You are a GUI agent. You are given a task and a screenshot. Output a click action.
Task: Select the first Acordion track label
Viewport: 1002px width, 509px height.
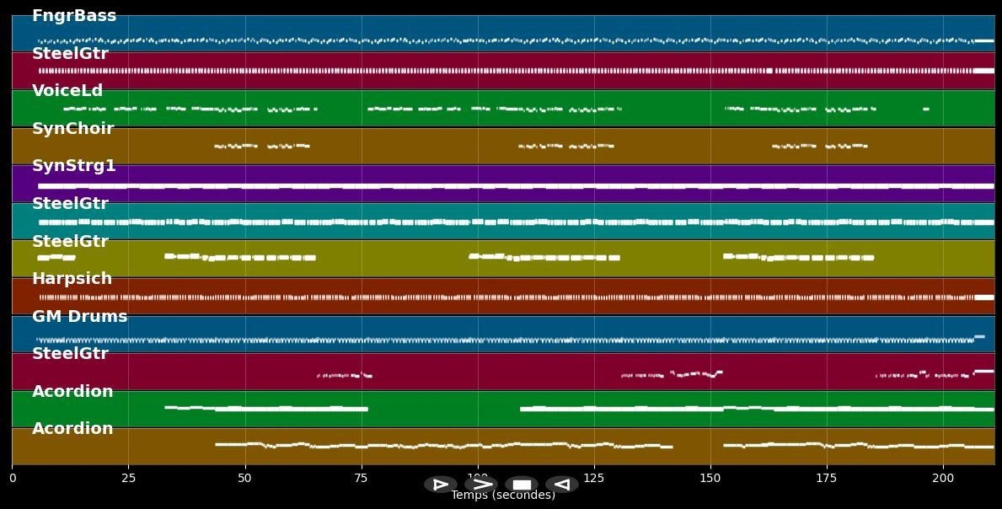click(x=72, y=390)
